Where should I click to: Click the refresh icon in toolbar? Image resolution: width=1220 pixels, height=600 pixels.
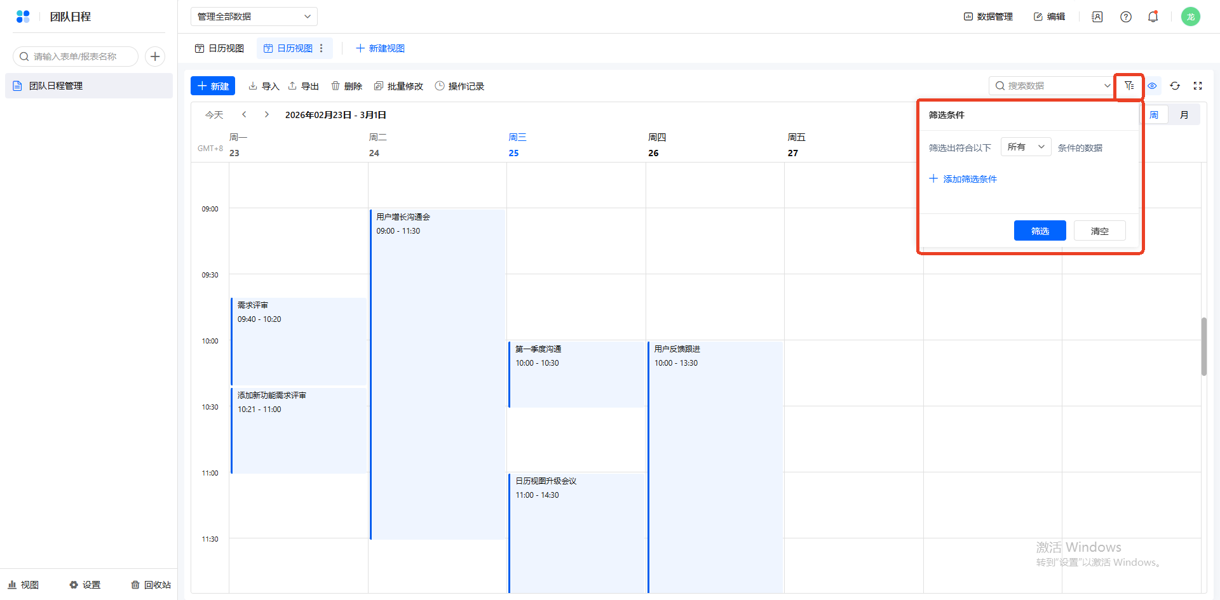1175,86
